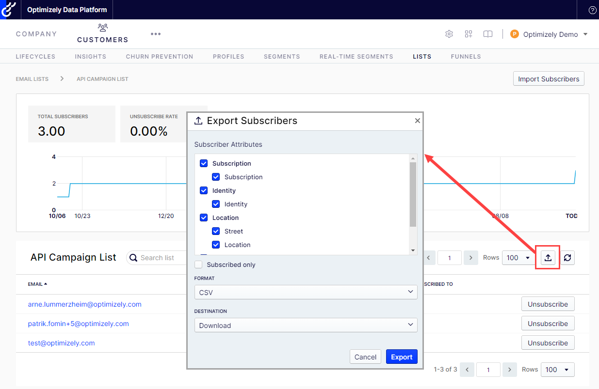Uncheck the Street attribute checkbox
Viewport: 599px width, 389px height.
(216, 232)
